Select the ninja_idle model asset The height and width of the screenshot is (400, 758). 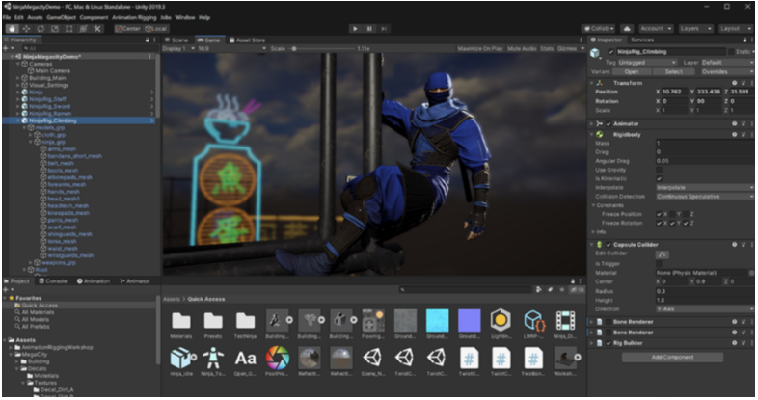[181, 358]
